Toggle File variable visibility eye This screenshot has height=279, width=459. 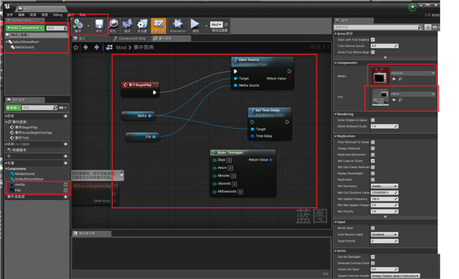coord(66,190)
